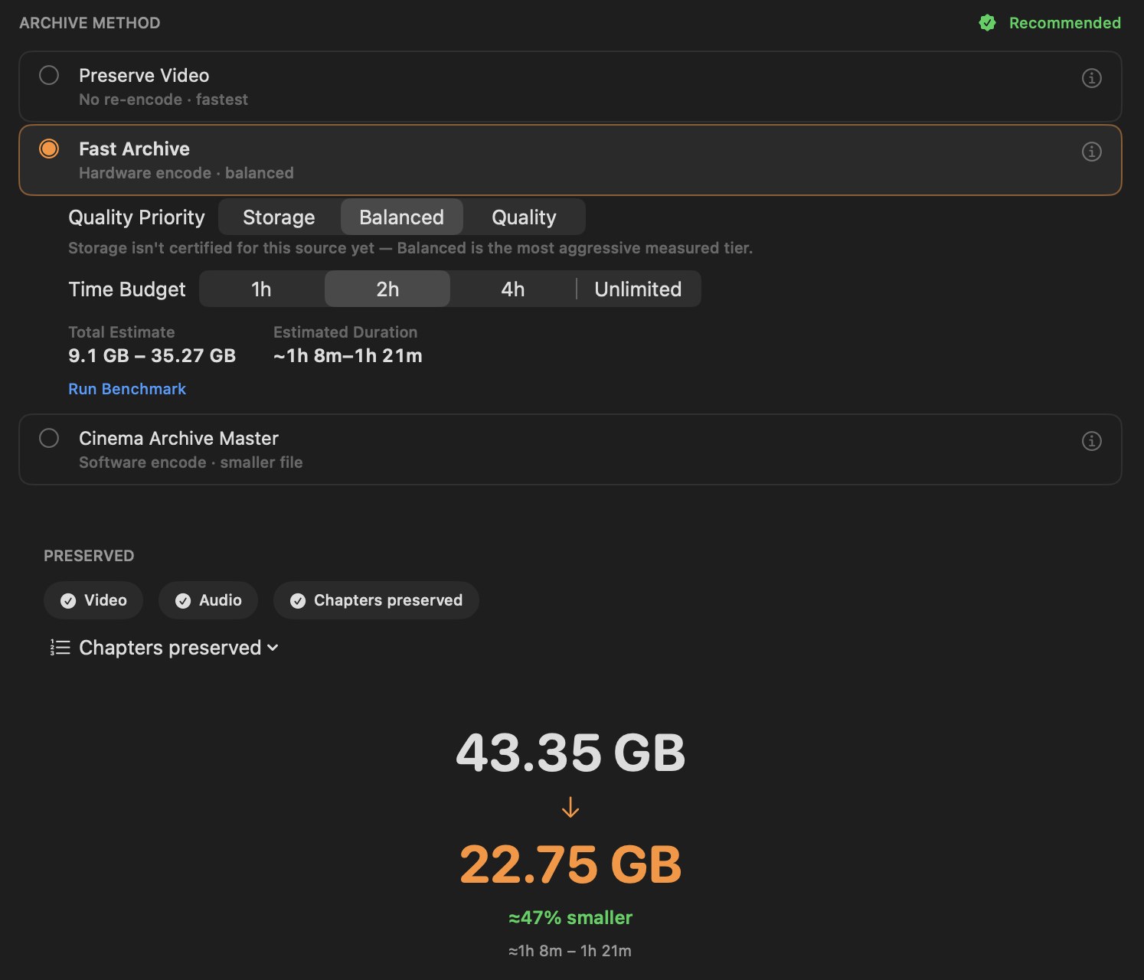Set Time Budget to Unlimited
1144x980 pixels.
(638, 289)
